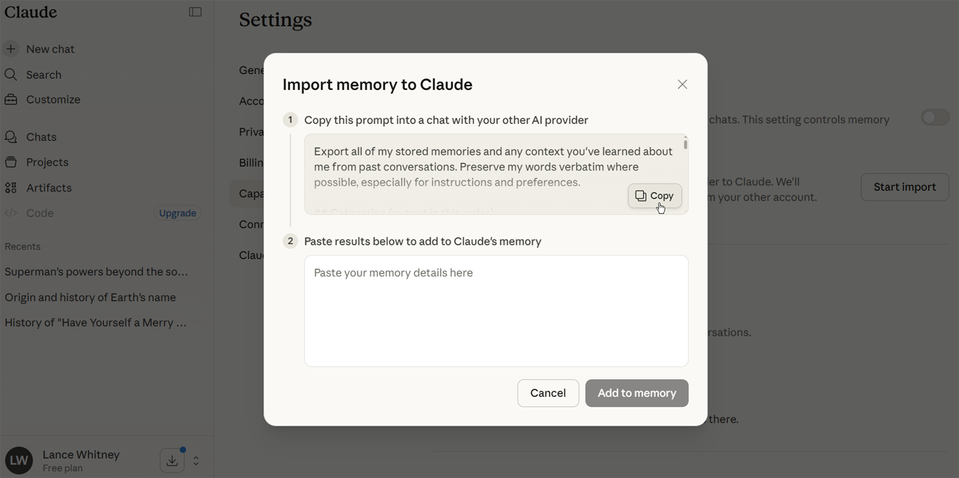Open Search via the magnifier icon

(x=11, y=75)
